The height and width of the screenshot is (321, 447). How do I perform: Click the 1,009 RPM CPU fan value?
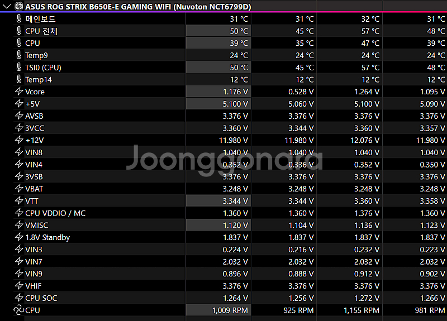pos(230,310)
